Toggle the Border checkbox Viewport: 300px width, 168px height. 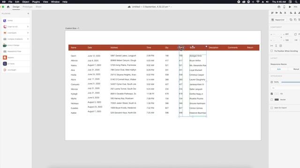[x=272, y=99]
